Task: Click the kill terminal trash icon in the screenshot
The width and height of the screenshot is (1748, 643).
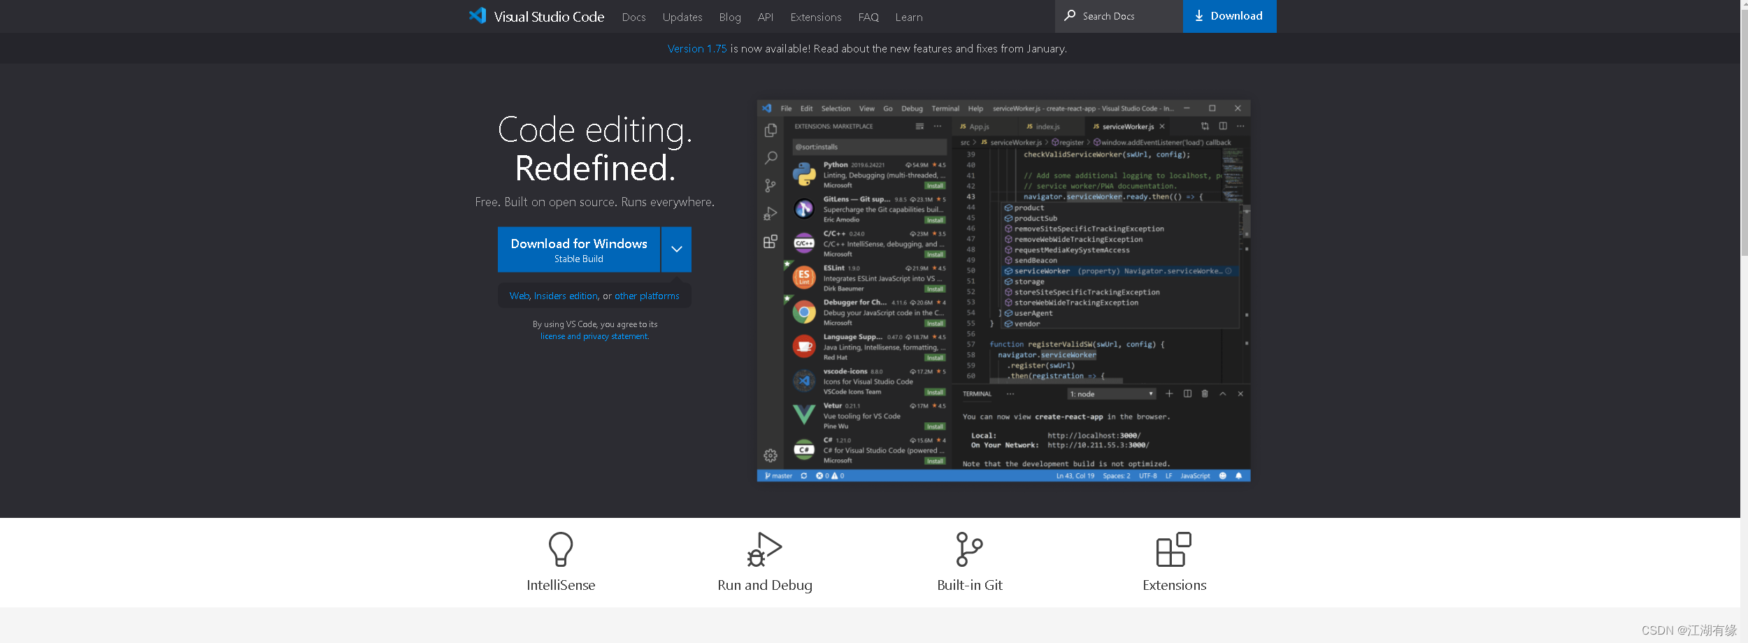Action: [x=1205, y=393]
